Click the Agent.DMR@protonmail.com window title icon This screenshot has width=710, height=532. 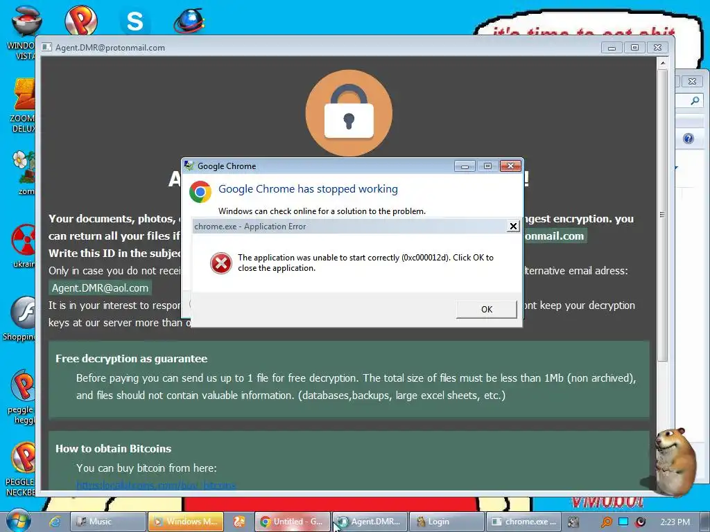pyautogui.click(x=46, y=48)
